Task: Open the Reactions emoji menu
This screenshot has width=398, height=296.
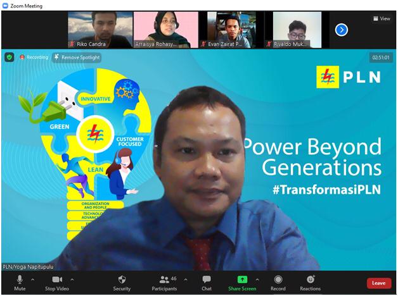Action: (311, 280)
